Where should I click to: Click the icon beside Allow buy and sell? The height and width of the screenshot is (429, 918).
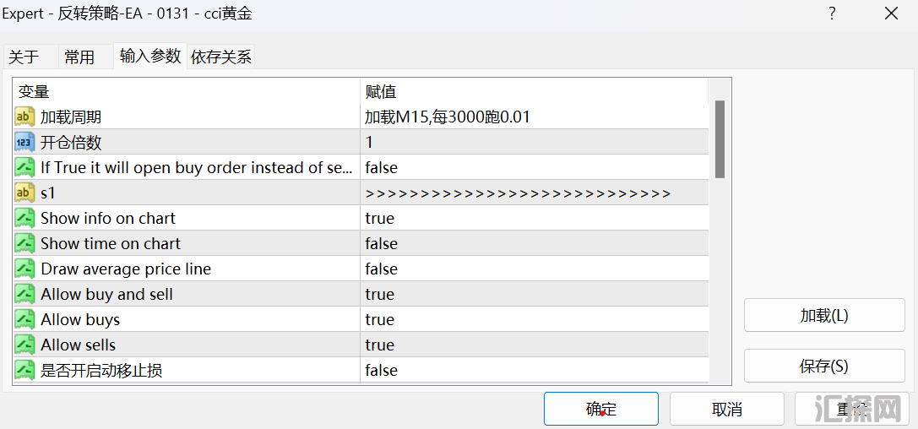24,294
